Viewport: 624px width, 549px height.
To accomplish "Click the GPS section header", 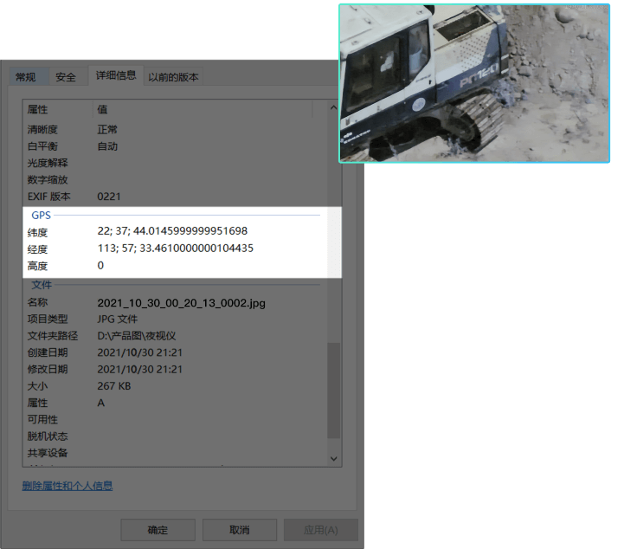I will (42, 215).
